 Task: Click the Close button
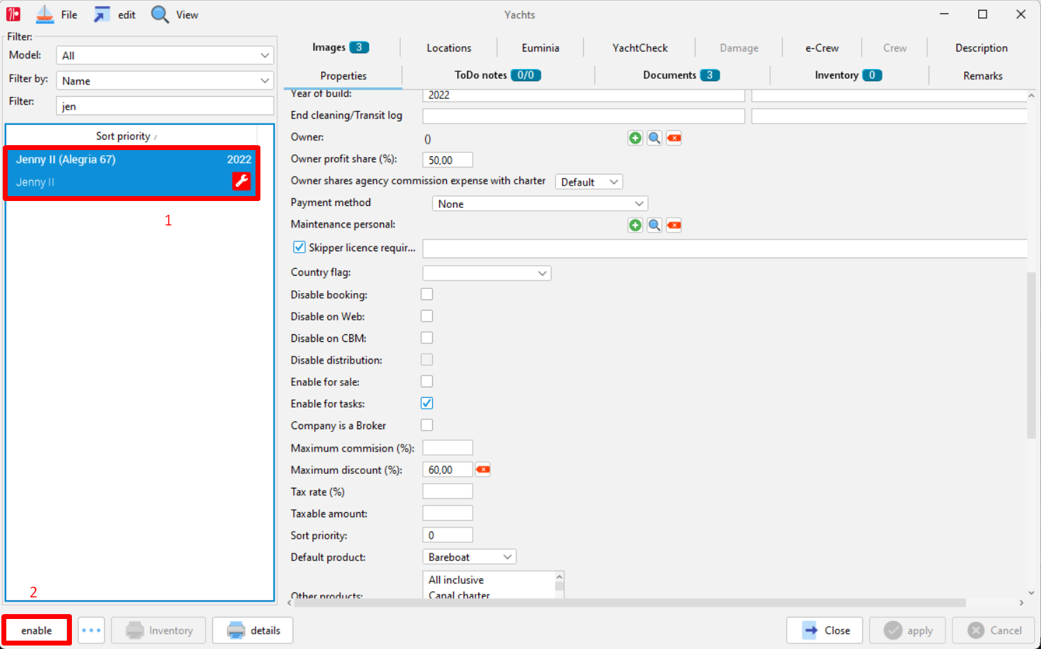(x=825, y=630)
